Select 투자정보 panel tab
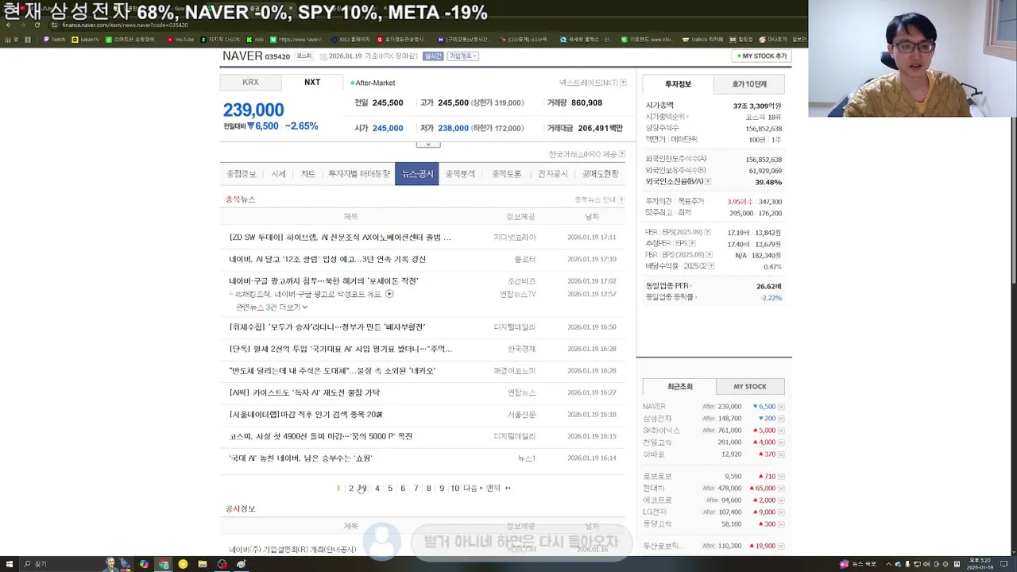The image size is (1017, 572). (678, 84)
